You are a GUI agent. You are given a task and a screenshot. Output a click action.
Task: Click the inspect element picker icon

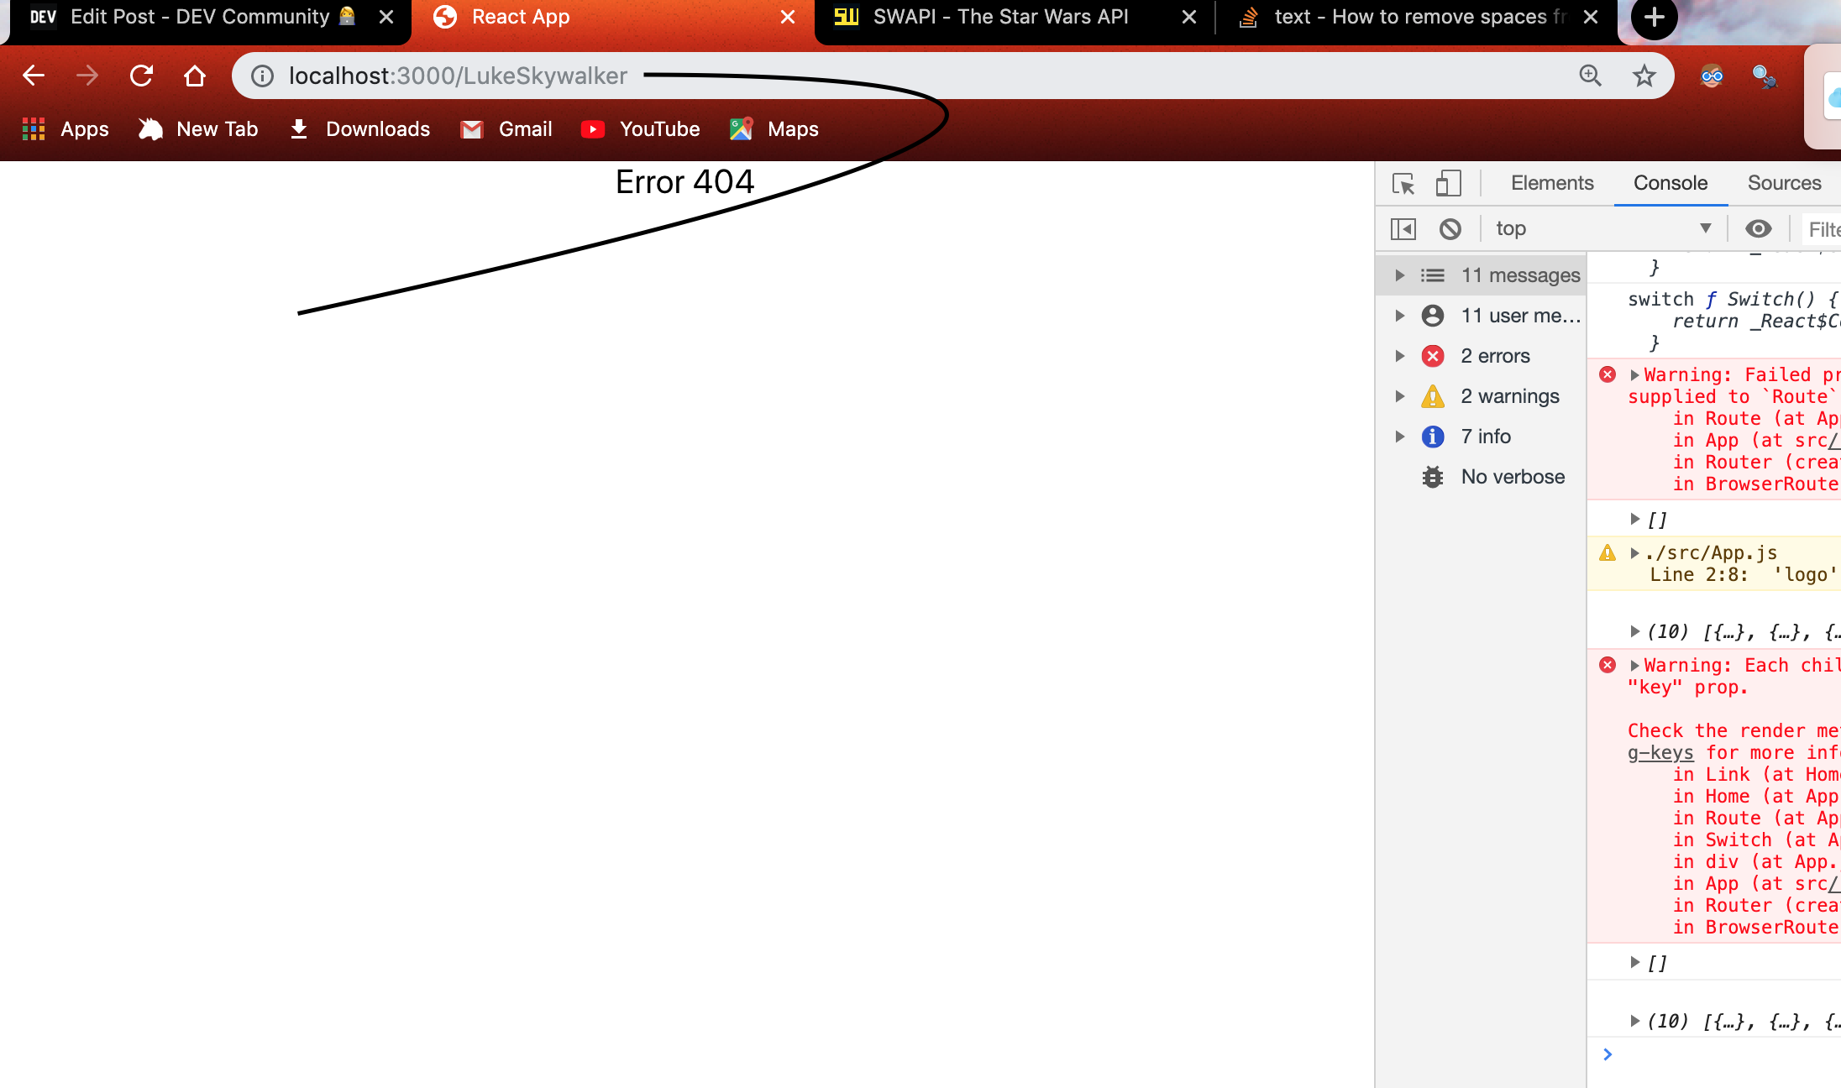click(1403, 183)
